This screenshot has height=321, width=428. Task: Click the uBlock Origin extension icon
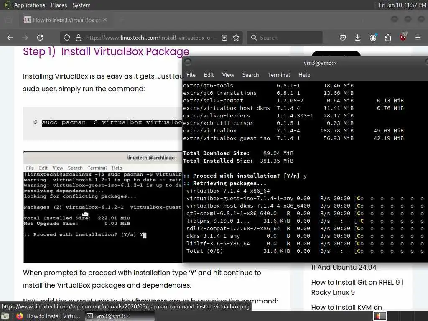[x=403, y=37]
